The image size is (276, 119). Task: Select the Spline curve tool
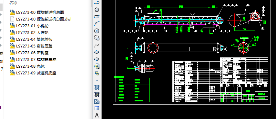pos(97,45)
